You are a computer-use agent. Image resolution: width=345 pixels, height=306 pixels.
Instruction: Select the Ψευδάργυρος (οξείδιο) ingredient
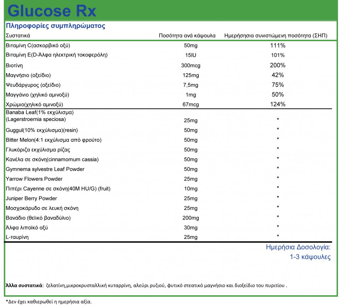(33, 85)
